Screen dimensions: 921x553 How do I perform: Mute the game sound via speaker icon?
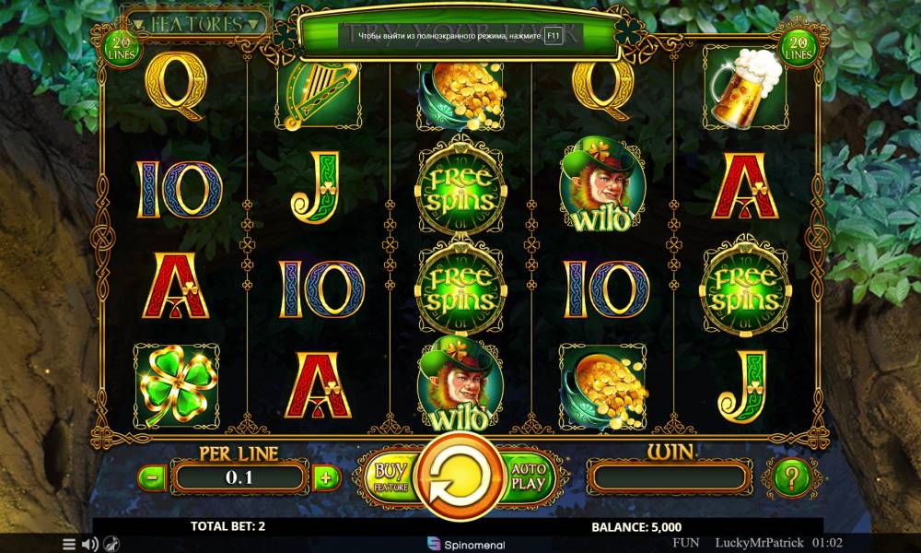point(90,544)
